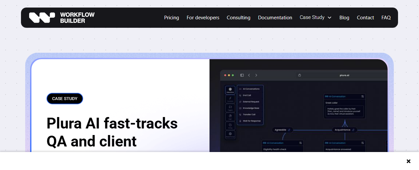Edit the Agreeable branch label pencil icon
Viewport: 419px width, 170px height.
tap(289, 130)
